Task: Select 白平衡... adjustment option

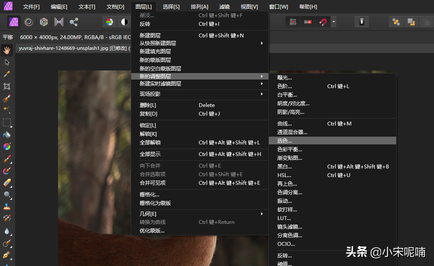Action: 332,95
